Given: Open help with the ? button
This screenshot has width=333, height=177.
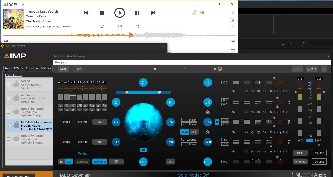Looking at the screenshot, I should pos(324,69).
